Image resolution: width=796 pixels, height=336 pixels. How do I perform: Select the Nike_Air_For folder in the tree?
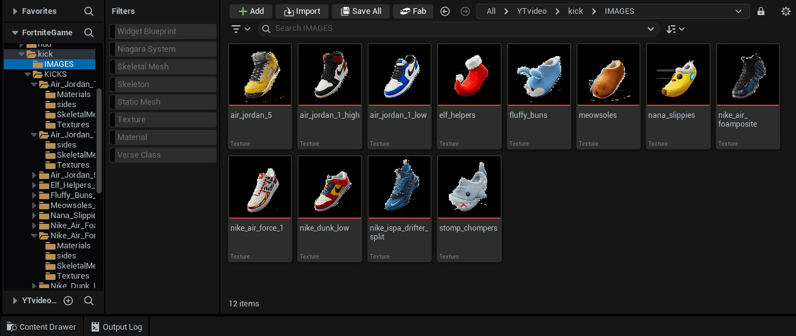(x=67, y=236)
